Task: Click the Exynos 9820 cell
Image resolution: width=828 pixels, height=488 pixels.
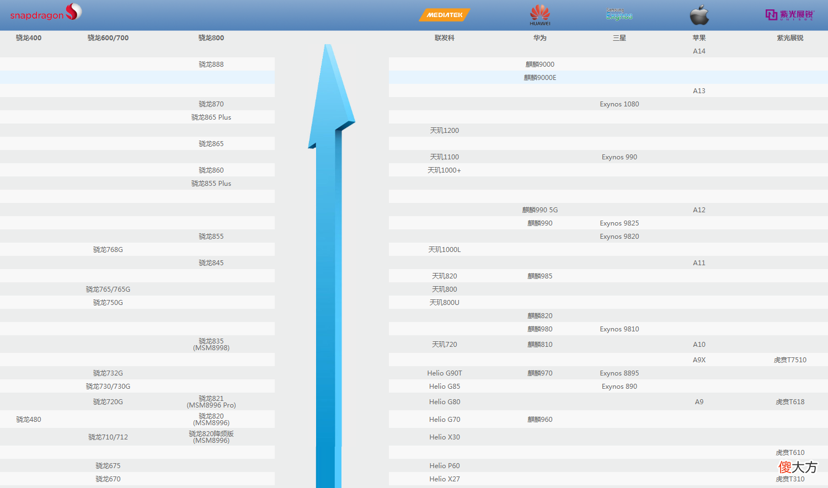Action: tap(619, 237)
